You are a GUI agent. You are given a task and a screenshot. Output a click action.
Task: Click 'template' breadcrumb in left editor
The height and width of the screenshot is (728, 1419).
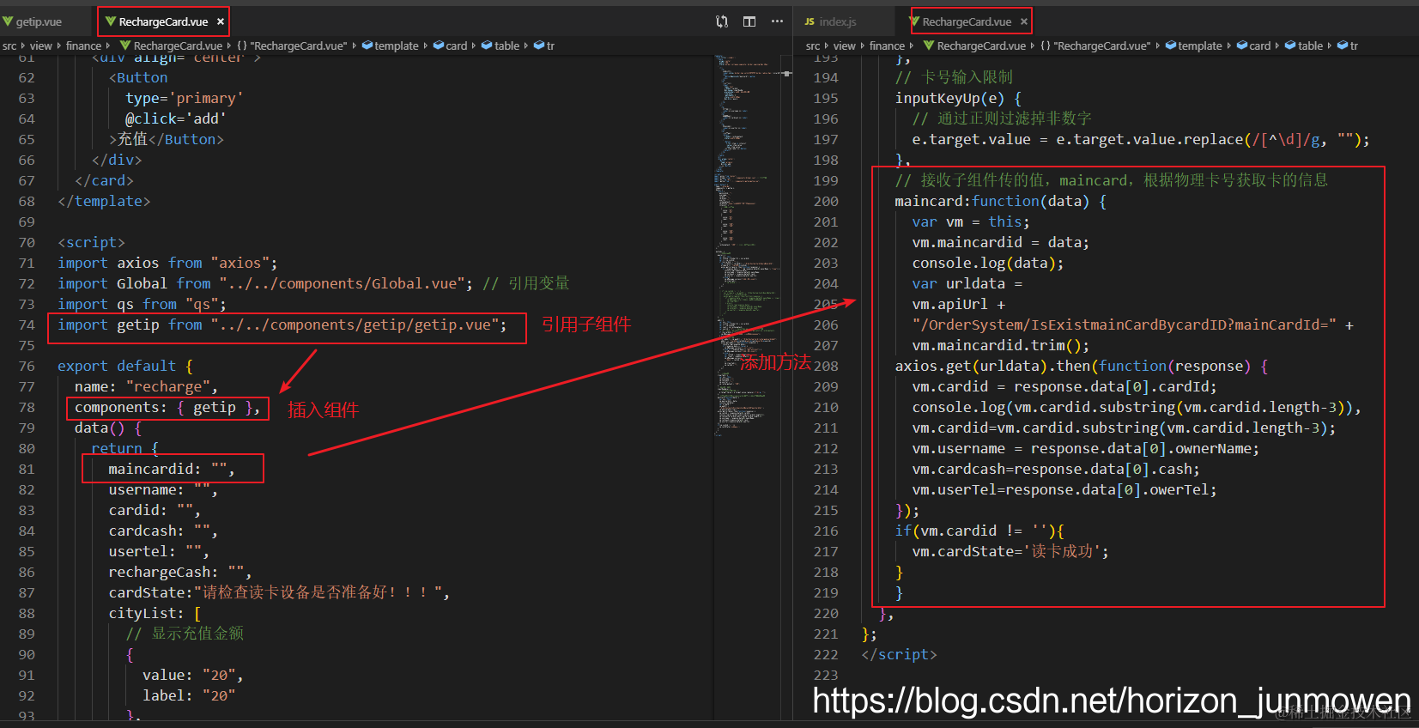(x=397, y=45)
